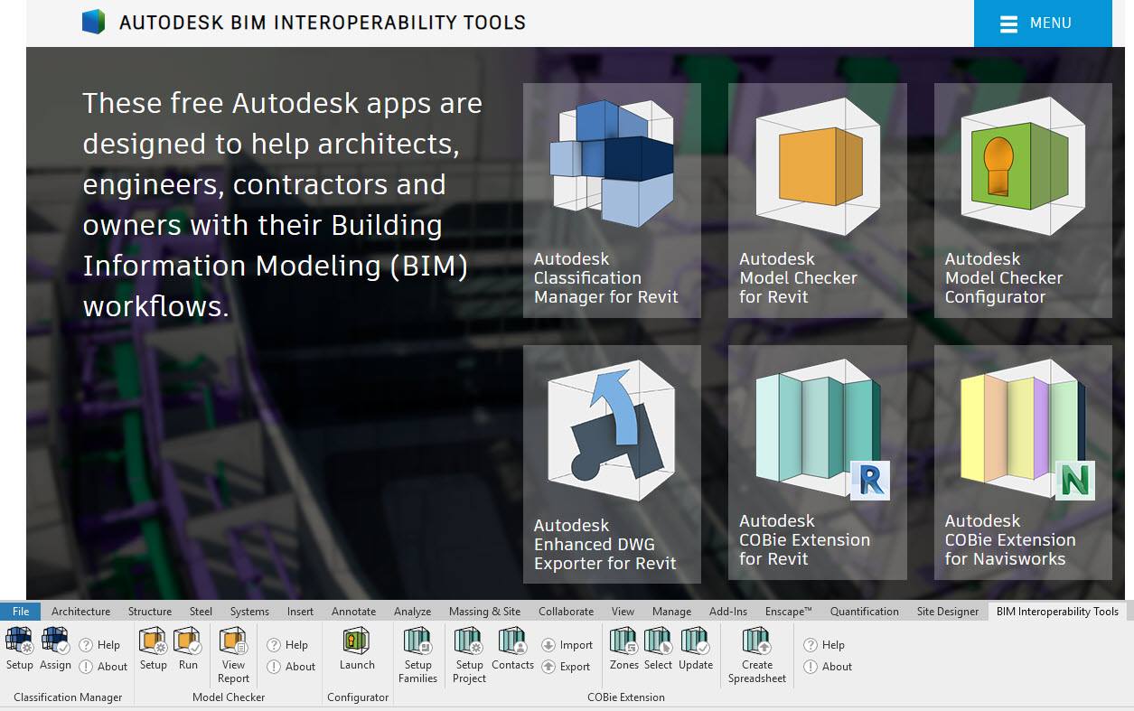Image resolution: width=1134 pixels, height=711 pixels.
Task: Open Classification Manager Setup tool
Action: pyautogui.click(x=19, y=650)
